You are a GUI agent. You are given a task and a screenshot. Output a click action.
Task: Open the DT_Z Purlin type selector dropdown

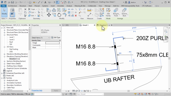(60, 31)
